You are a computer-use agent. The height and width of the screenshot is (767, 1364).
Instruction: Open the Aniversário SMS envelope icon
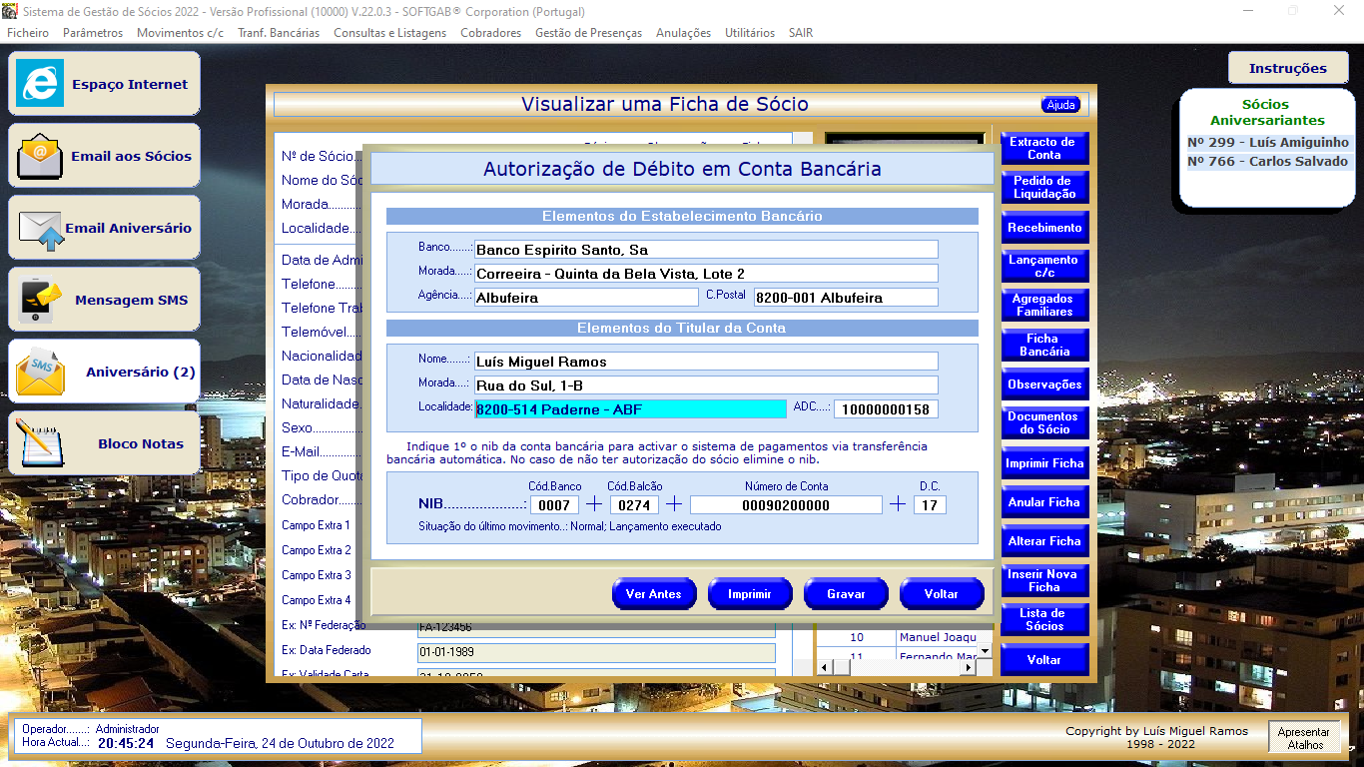(x=40, y=372)
